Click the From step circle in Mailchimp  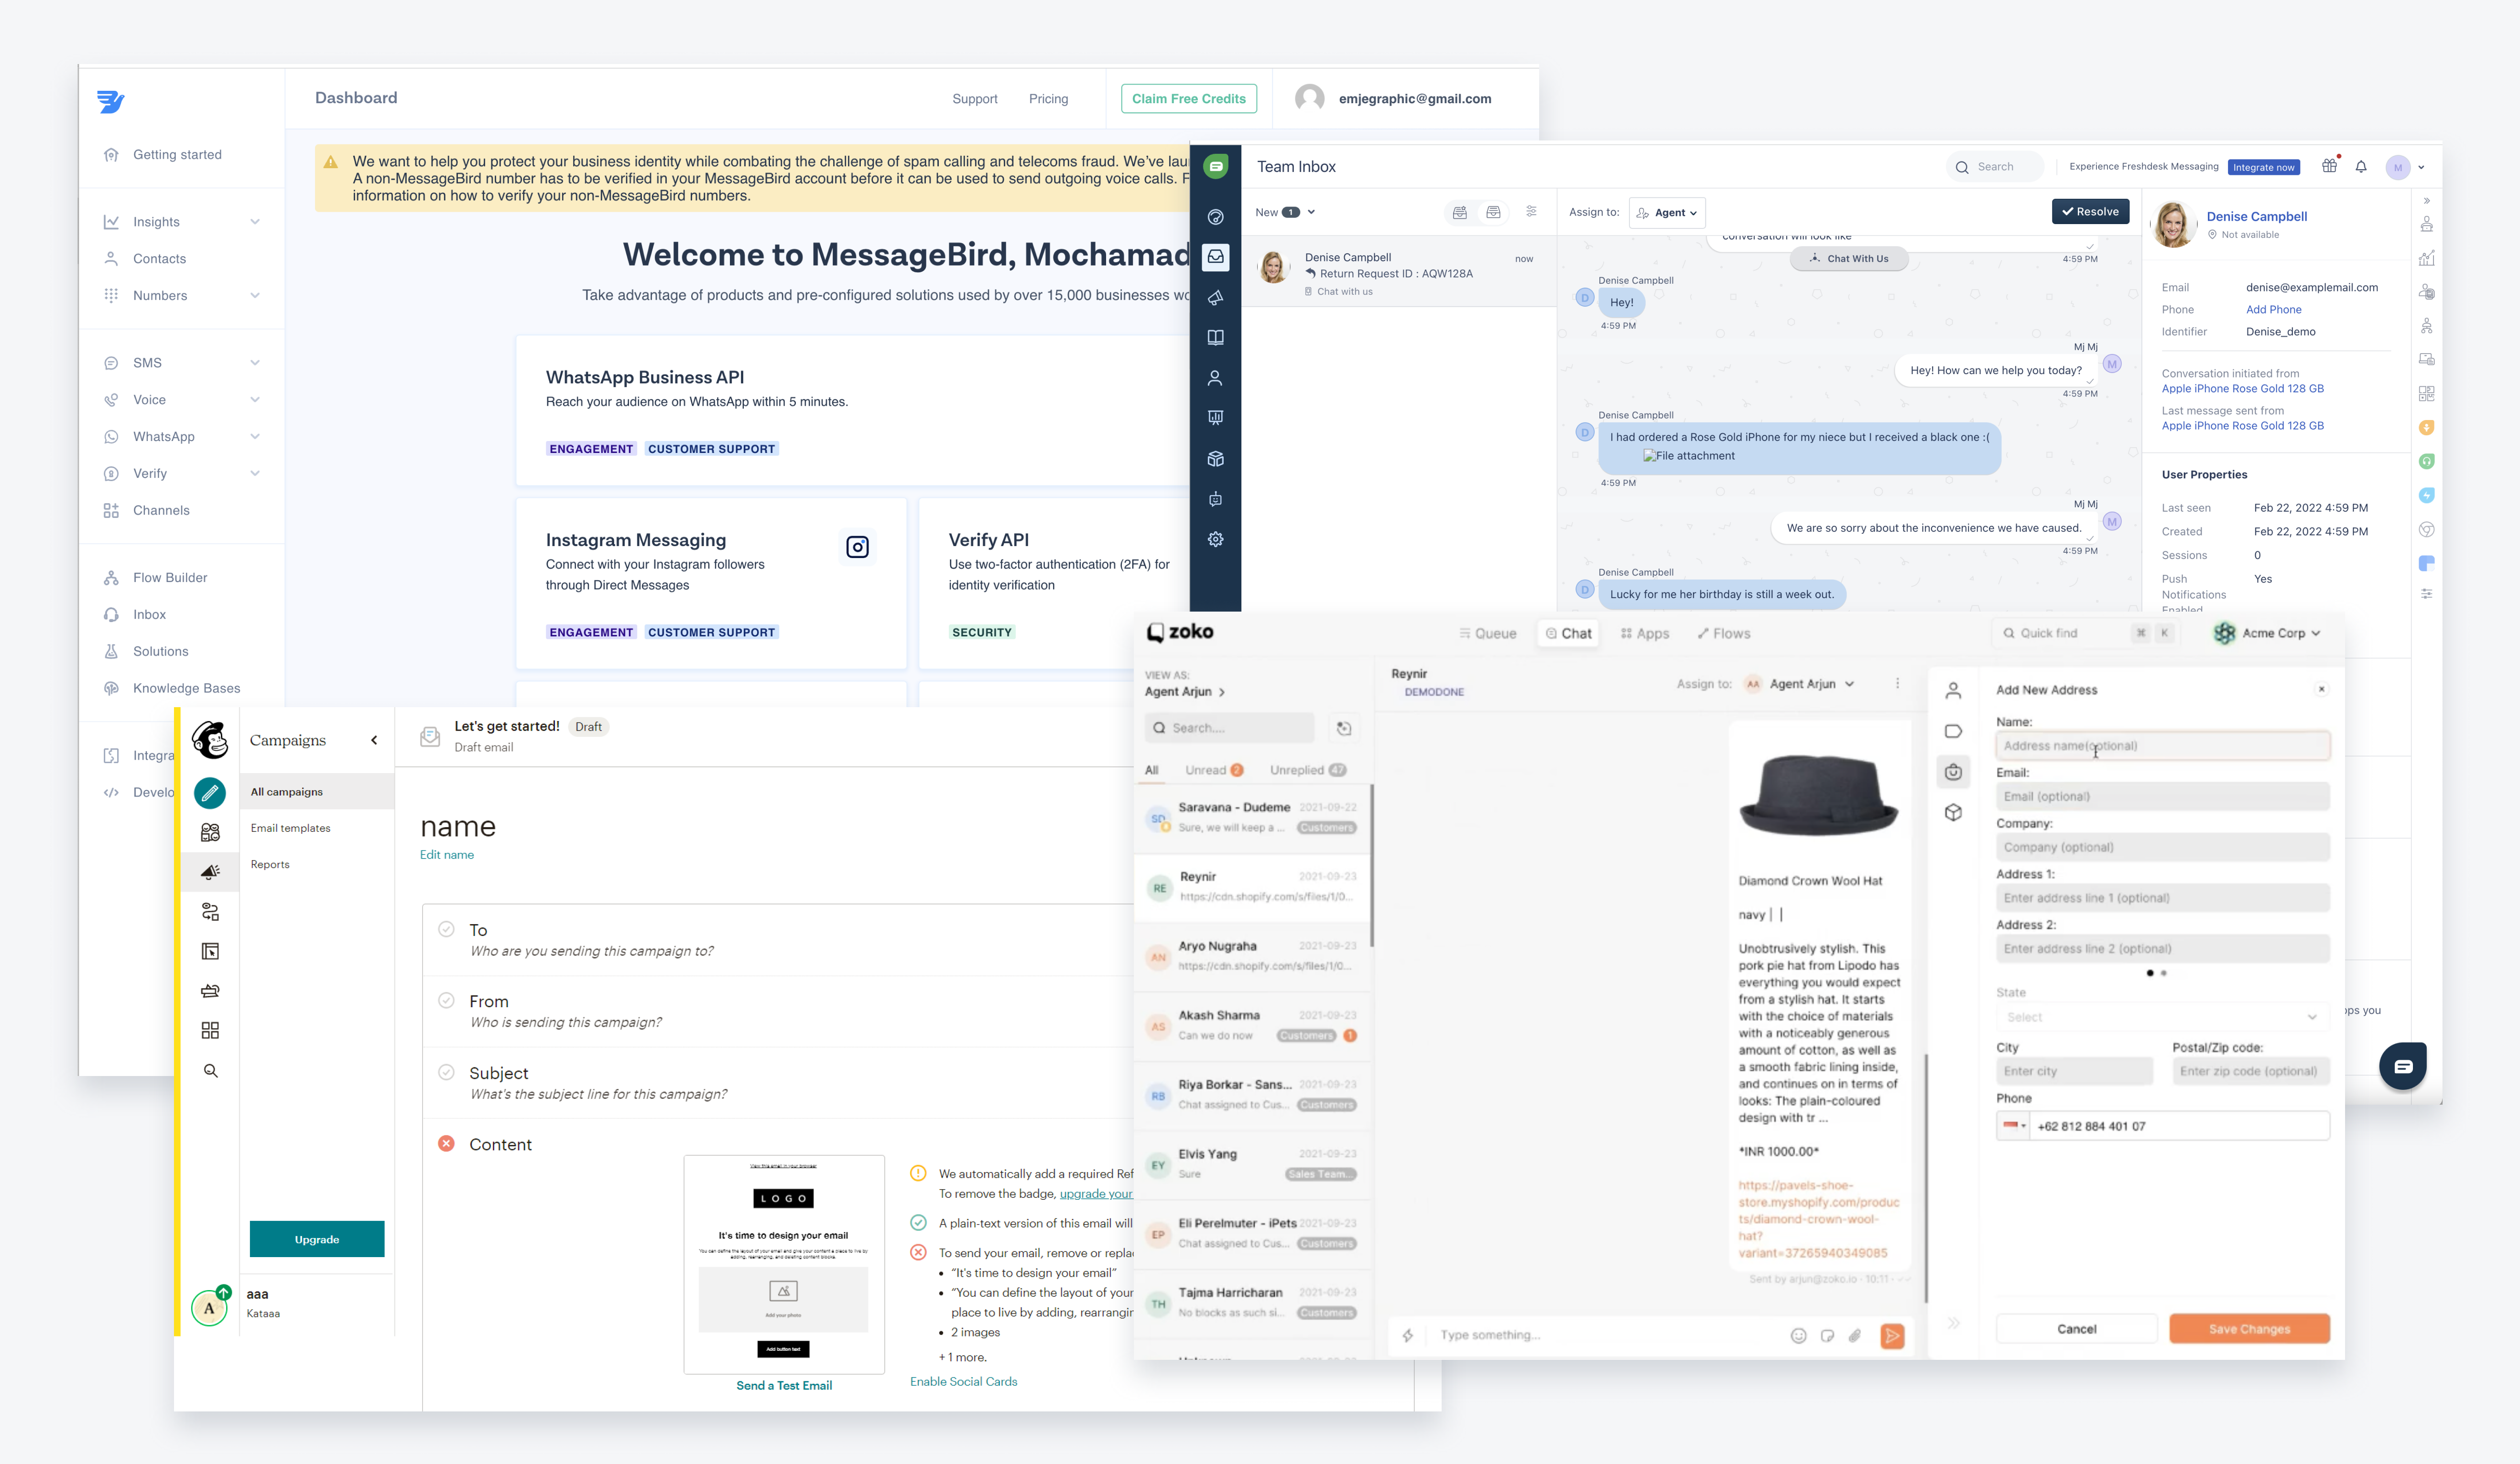(446, 1001)
